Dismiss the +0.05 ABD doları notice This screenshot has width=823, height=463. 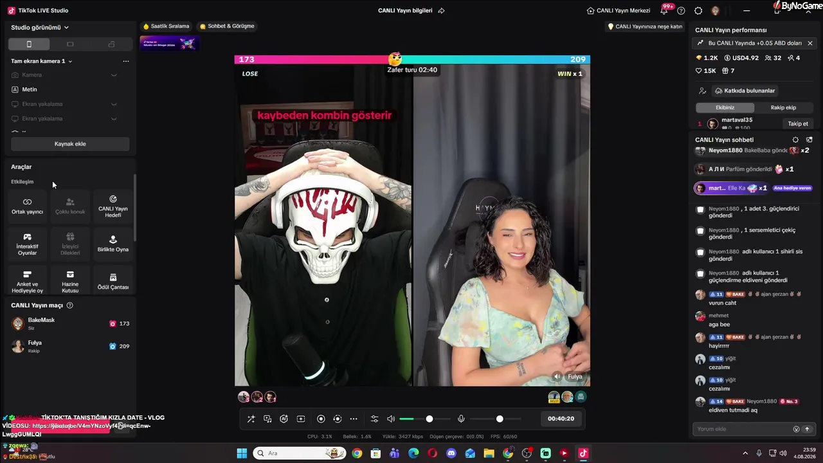810,43
